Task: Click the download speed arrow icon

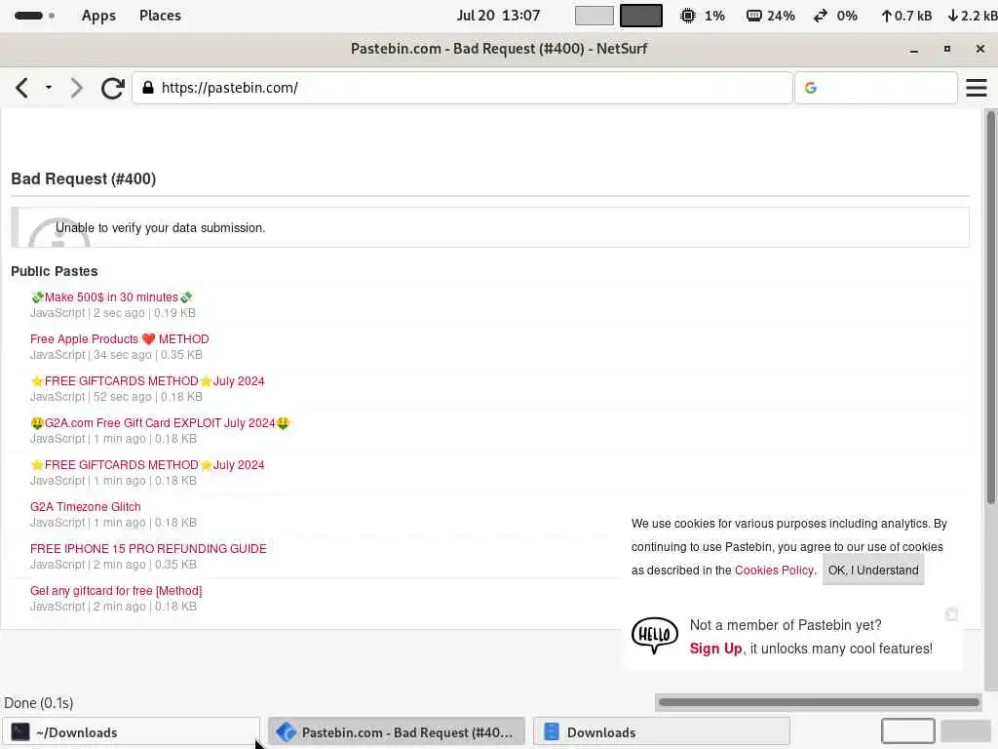Action: (x=953, y=16)
